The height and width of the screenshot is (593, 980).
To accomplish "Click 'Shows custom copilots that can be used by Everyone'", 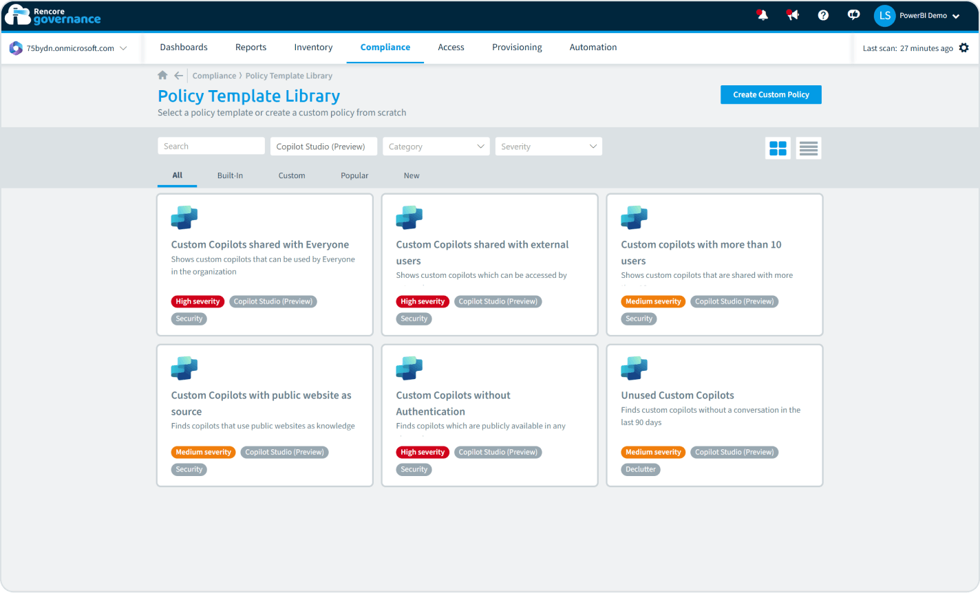I will [263, 266].
